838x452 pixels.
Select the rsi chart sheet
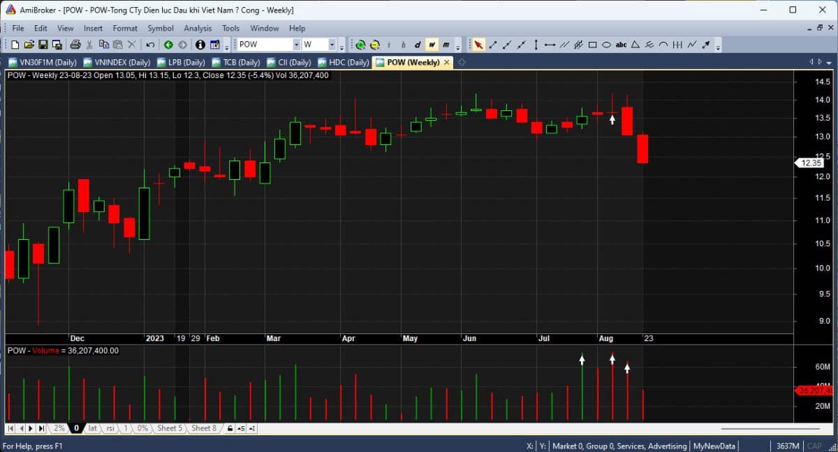coord(110,428)
